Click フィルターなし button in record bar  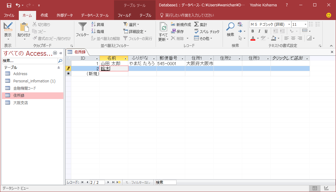pyautogui.click(x=138, y=182)
